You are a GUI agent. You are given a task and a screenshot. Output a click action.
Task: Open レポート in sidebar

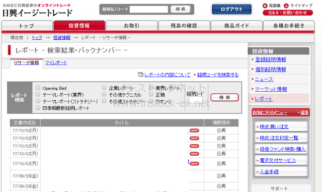pos(264,99)
